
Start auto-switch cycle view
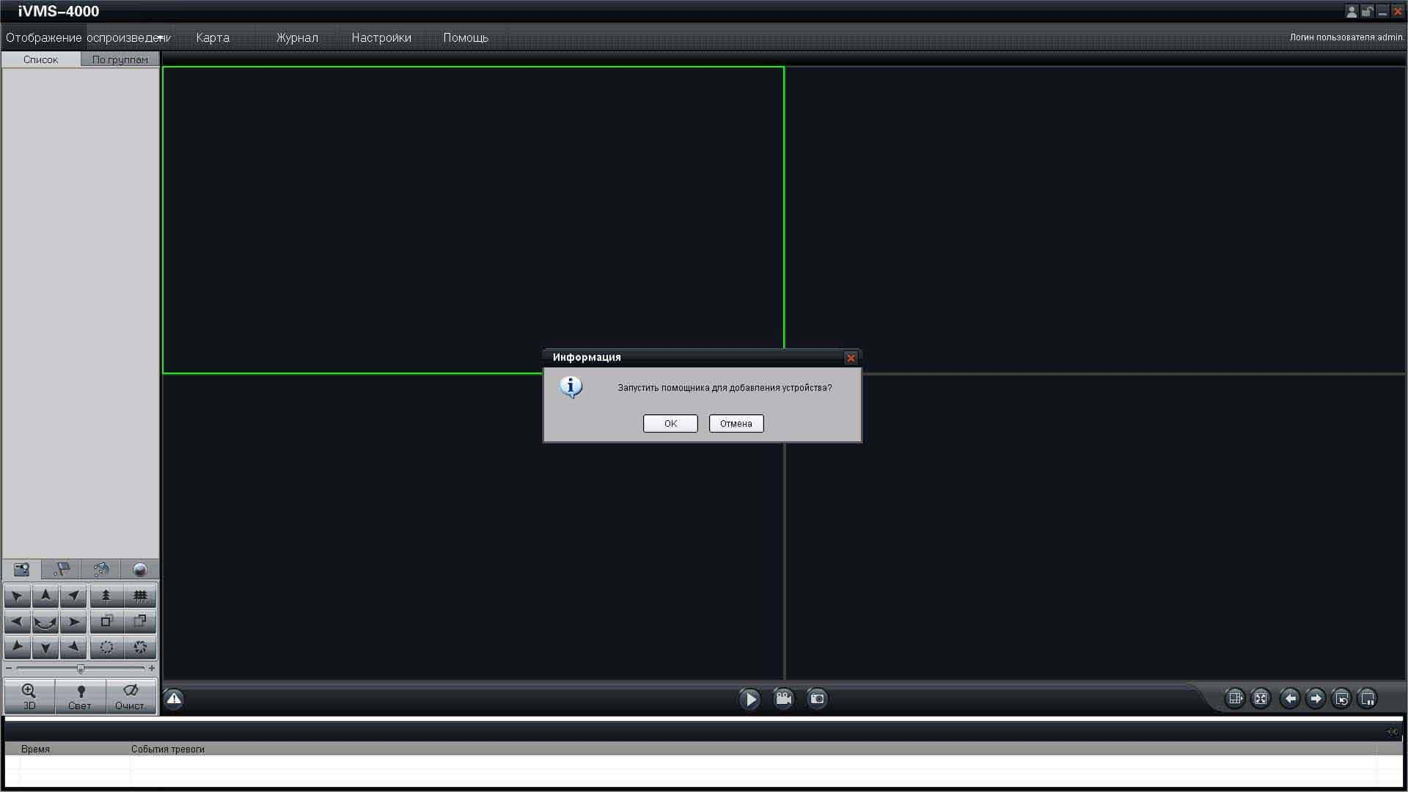[1341, 699]
